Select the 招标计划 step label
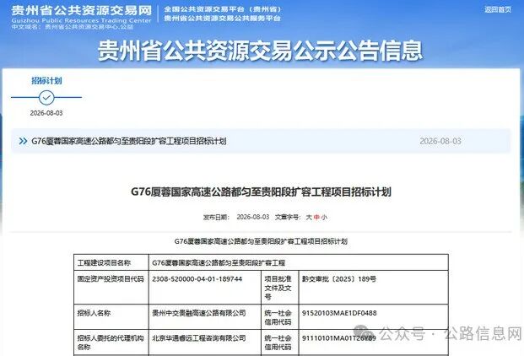The width and height of the screenshot is (524, 356). 46,80
